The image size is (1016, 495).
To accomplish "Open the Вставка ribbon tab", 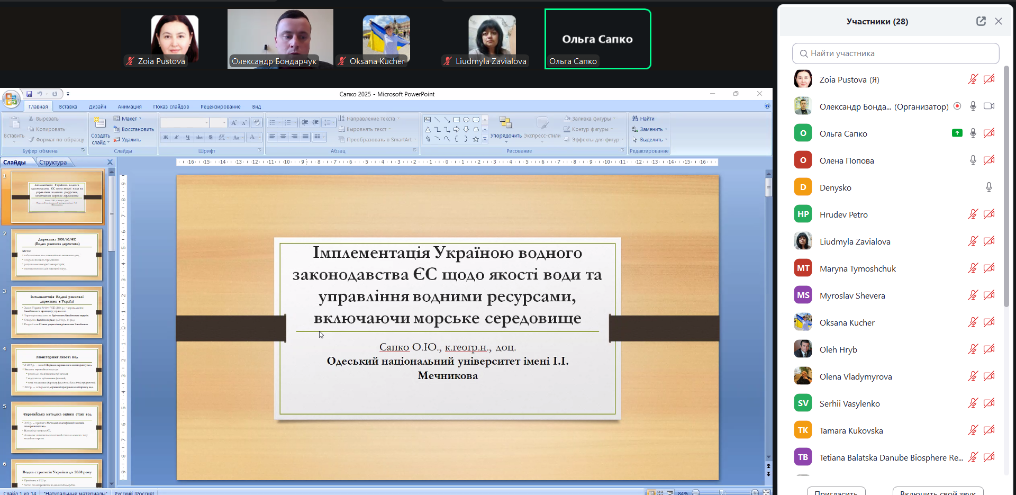I will (x=68, y=107).
